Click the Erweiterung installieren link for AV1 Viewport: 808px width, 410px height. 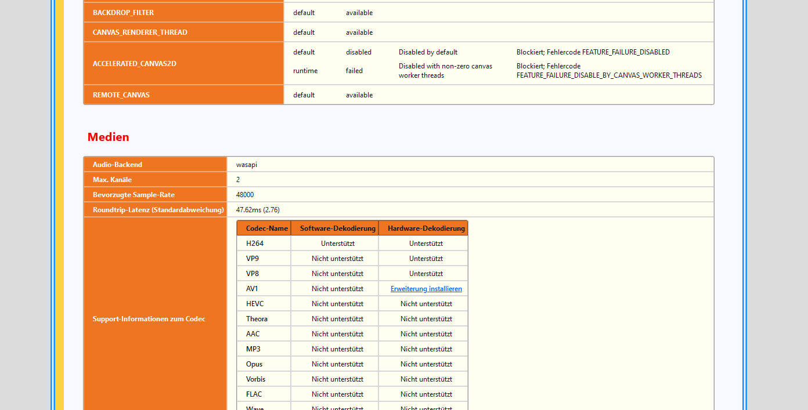point(426,289)
